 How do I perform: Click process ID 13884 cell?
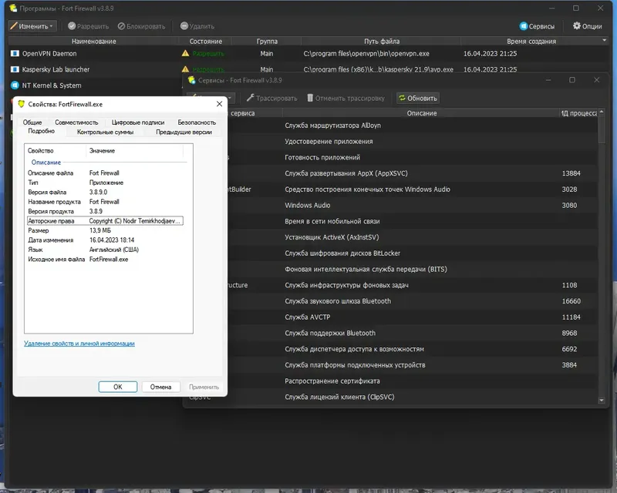tap(571, 173)
